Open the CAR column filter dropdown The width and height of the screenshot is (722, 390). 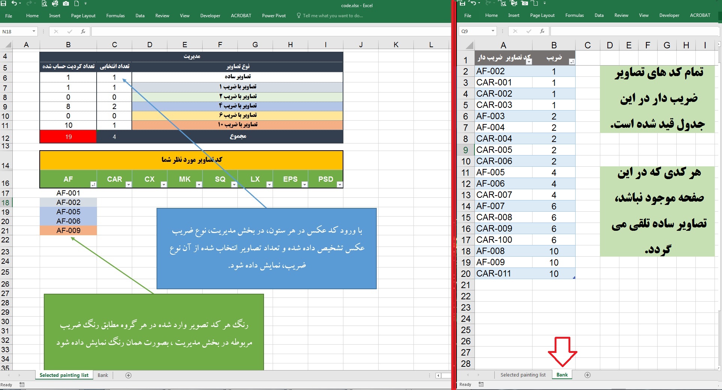(128, 184)
